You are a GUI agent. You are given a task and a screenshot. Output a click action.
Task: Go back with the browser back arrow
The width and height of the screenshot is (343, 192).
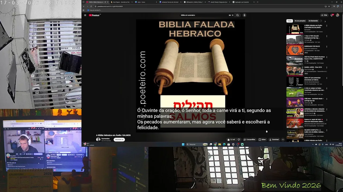click(x=84, y=6)
